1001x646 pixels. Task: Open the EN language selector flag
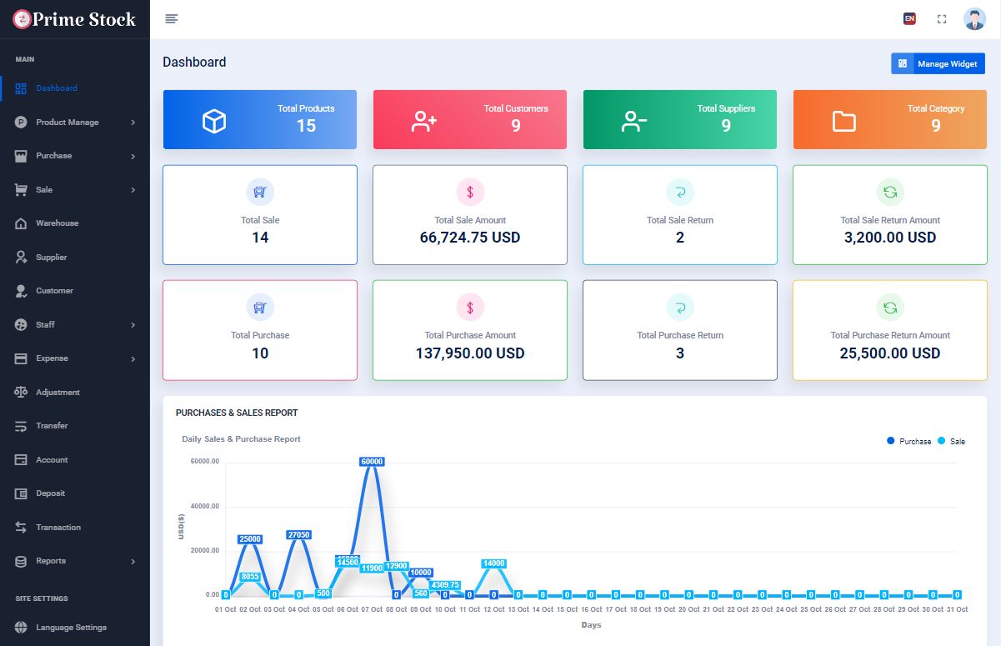tap(909, 19)
